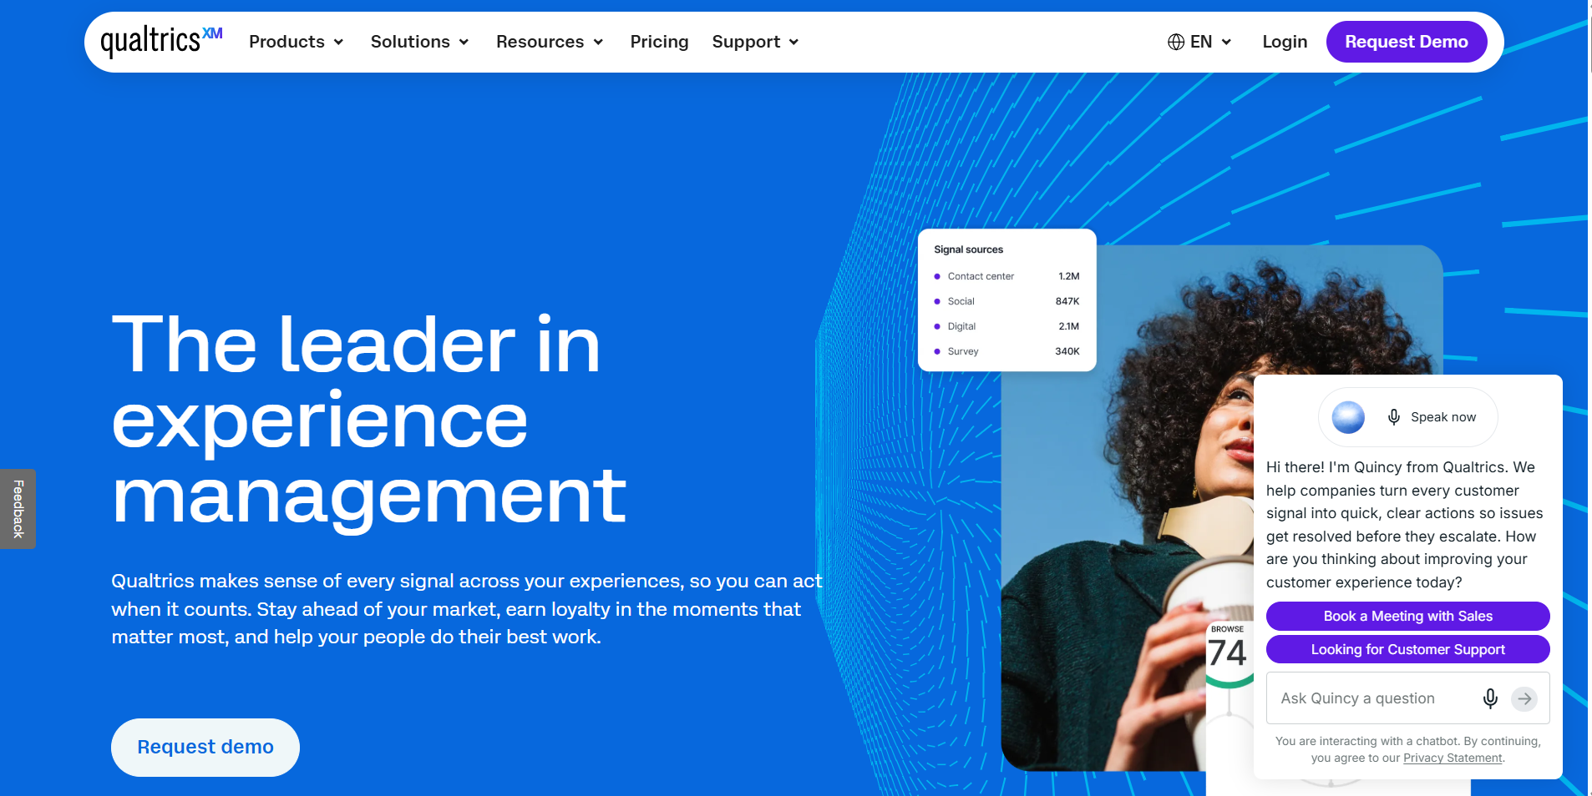The image size is (1592, 796).
Task: Click the Signal sources heading
Action: [x=968, y=249]
